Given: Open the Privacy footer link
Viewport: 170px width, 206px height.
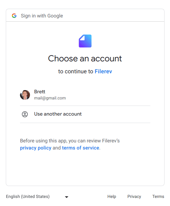Looking at the screenshot, I should [134, 197].
